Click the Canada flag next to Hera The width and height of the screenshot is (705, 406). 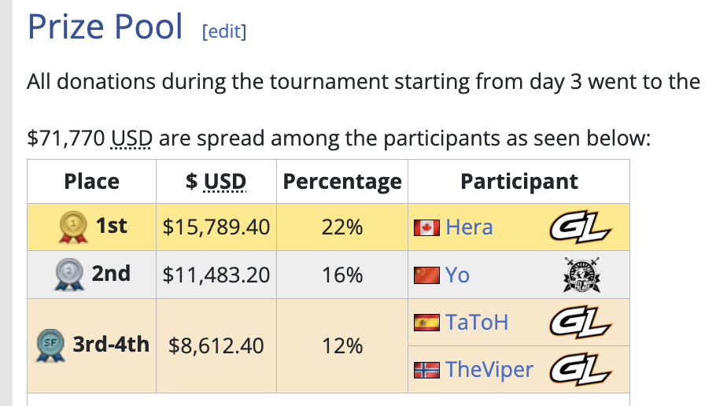(x=426, y=227)
